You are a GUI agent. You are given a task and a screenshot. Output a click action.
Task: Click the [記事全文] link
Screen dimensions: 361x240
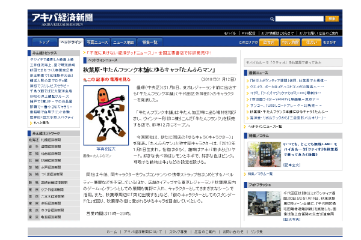pos(292,165)
